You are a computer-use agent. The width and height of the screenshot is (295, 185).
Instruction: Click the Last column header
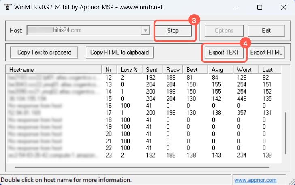[270, 70]
